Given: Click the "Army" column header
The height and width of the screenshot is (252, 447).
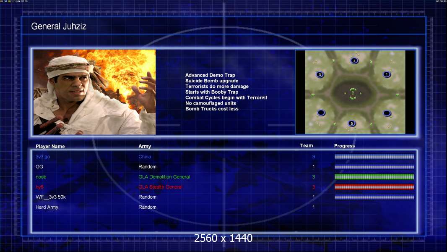Looking at the screenshot, I should (x=145, y=147).
